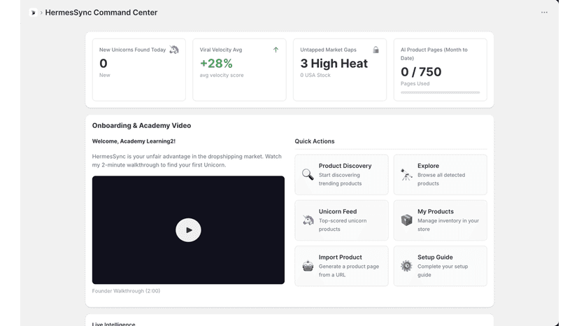Screen dimensions: 579x326
Task: Click the unicorn icon in Unicorn Feed
Action: 308,220
